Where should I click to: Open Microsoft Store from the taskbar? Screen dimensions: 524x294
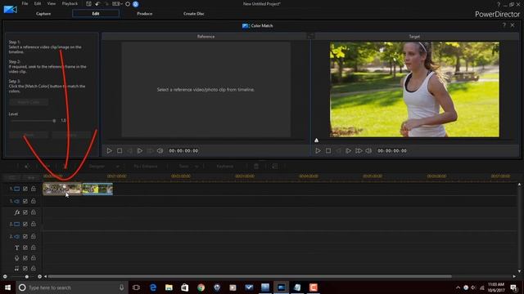pyautogui.click(x=185, y=287)
